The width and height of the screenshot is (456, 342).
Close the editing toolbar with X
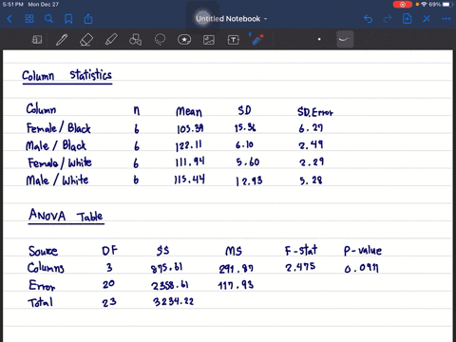point(427,19)
